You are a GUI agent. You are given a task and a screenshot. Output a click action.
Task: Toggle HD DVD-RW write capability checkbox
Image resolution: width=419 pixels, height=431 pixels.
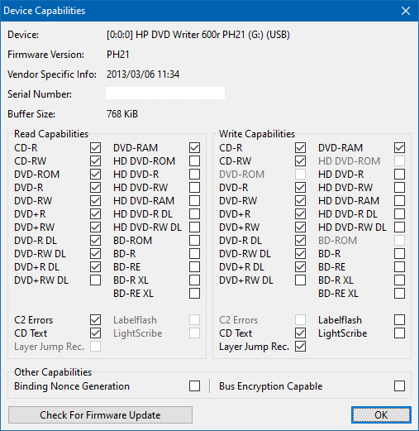click(399, 187)
